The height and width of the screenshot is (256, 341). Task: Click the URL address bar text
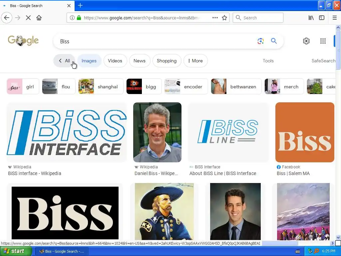click(x=141, y=18)
